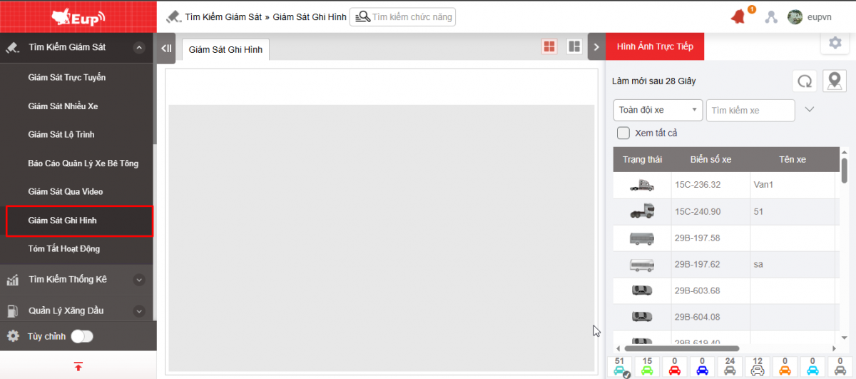
Task: Filter by the outlined car status showing 12
Action: (x=758, y=367)
